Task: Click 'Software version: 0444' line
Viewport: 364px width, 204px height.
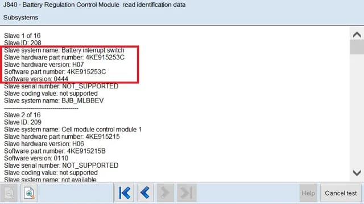Action: click(x=36, y=79)
